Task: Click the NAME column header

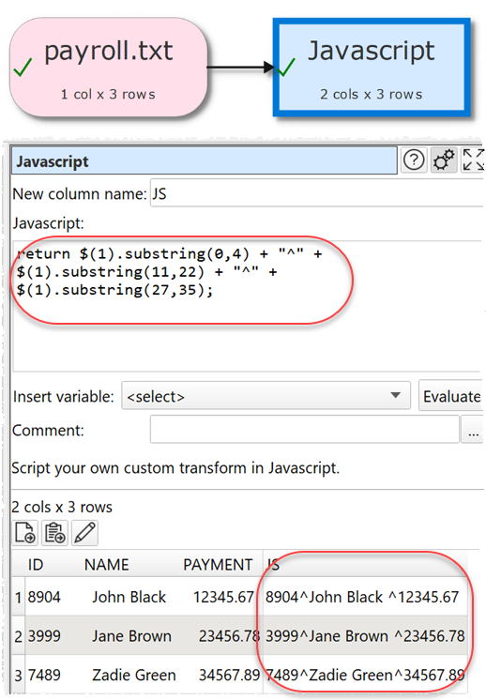Action: [107, 564]
